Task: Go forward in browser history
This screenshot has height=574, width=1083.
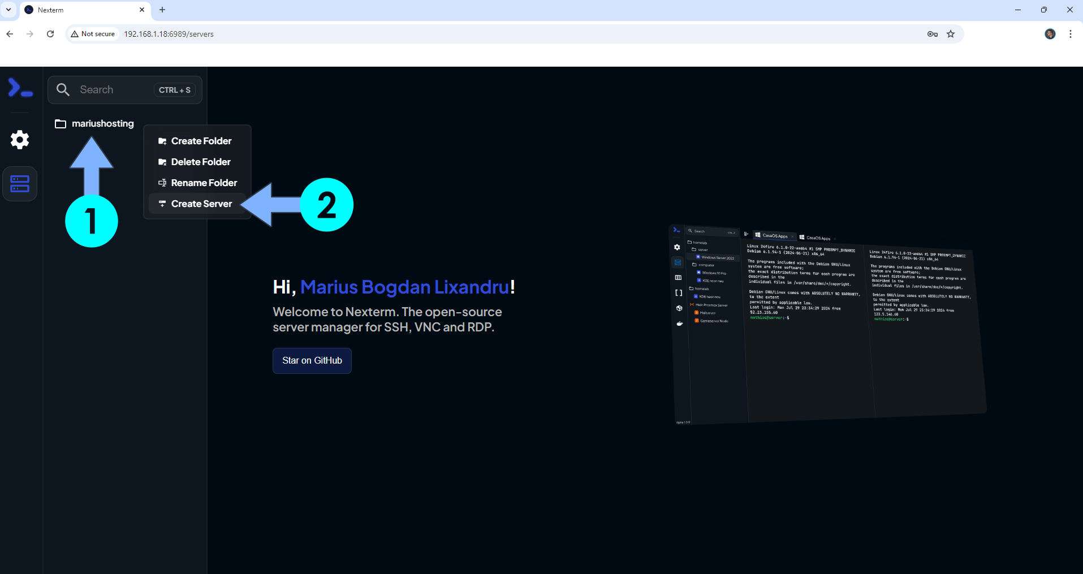Action: coord(30,34)
